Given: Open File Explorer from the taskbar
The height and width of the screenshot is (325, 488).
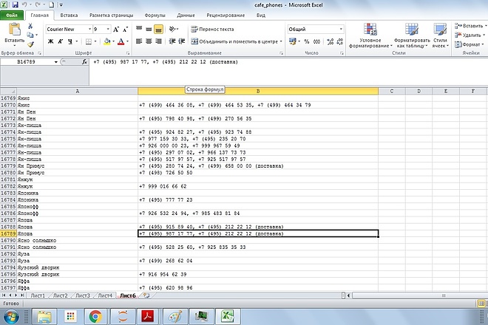Looking at the screenshot, I should (x=44, y=317).
